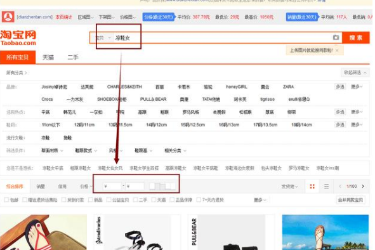Screen dimensions: 375x250
Task: Expand 更多 in the brand row
Action: tap(357, 86)
